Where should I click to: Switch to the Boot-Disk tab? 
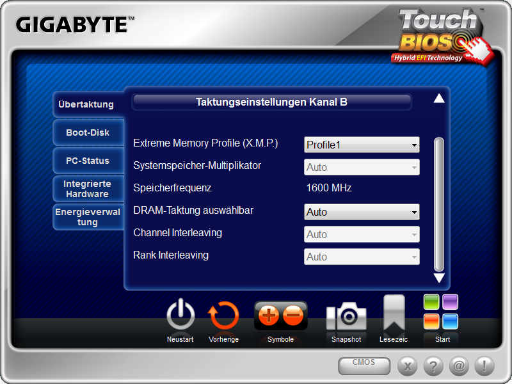coord(88,132)
